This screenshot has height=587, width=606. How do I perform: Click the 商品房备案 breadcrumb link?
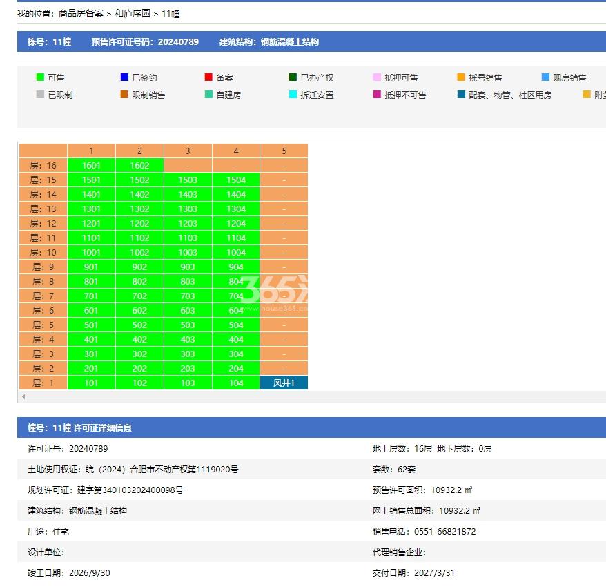coord(81,14)
